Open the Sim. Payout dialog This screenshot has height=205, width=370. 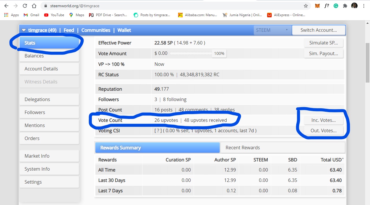click(323, 53)
